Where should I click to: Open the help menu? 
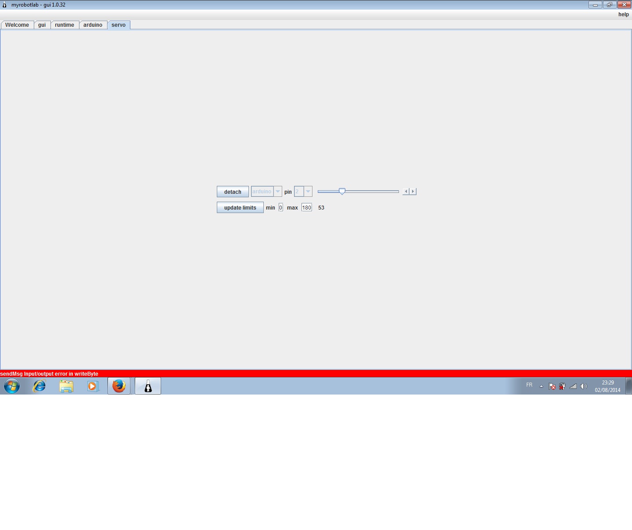click(x=623, y=14)
